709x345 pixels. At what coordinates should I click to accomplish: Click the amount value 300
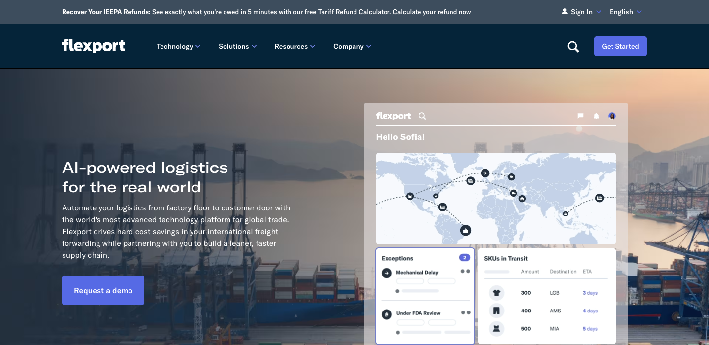[526, 293]
